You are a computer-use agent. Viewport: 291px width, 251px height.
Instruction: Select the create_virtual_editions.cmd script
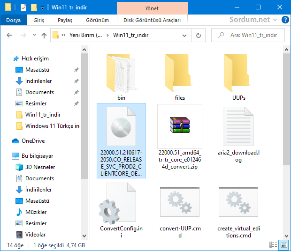click(x=238, y=212)
